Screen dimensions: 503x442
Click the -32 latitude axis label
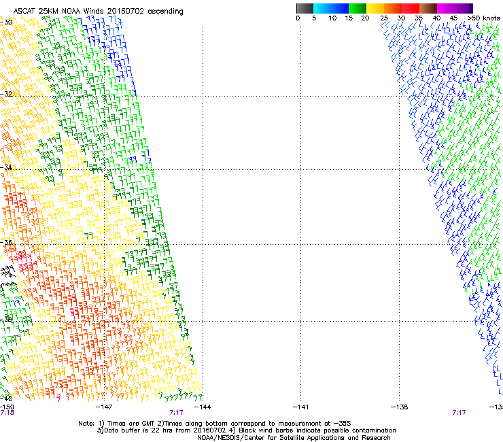[5, 94]
